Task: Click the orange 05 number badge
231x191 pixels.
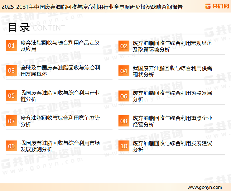Action: tap(11, 95)
